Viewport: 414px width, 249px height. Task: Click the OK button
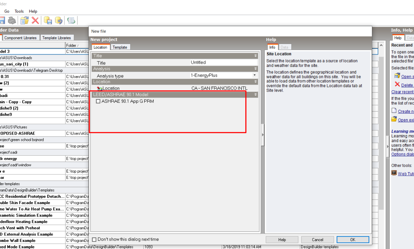click(353, 239)
